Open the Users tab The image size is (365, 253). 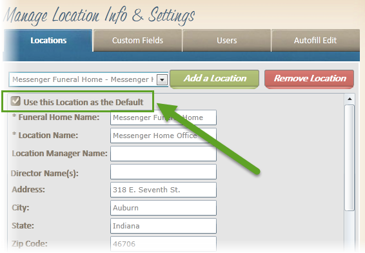pyautogui.click(x=227, y=40)
